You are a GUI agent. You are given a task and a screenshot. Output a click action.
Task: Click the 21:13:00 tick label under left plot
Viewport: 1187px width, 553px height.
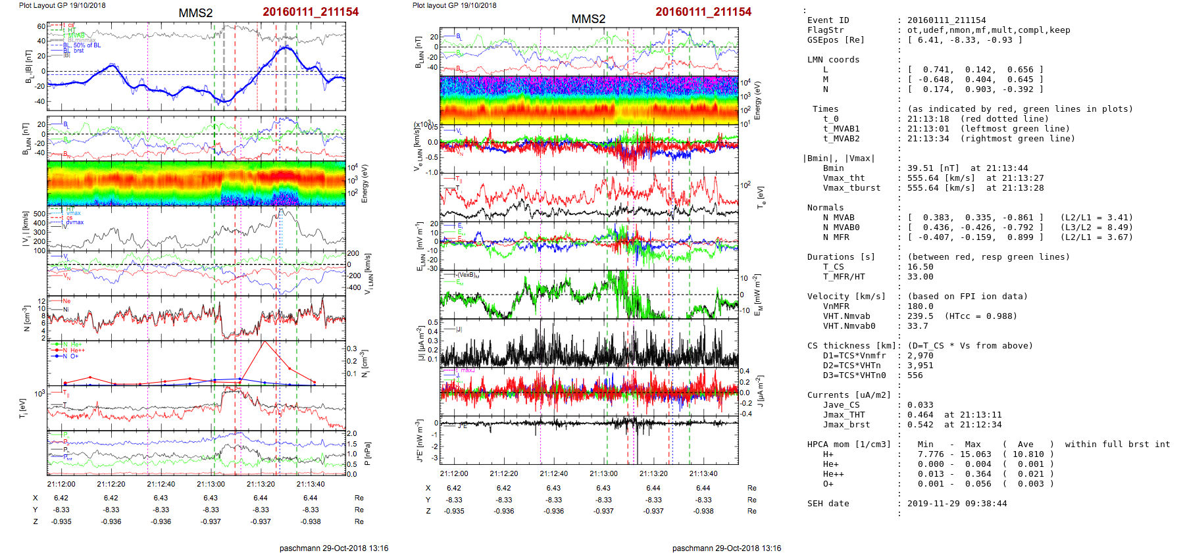pyautogui.click(x=211, y=484)
